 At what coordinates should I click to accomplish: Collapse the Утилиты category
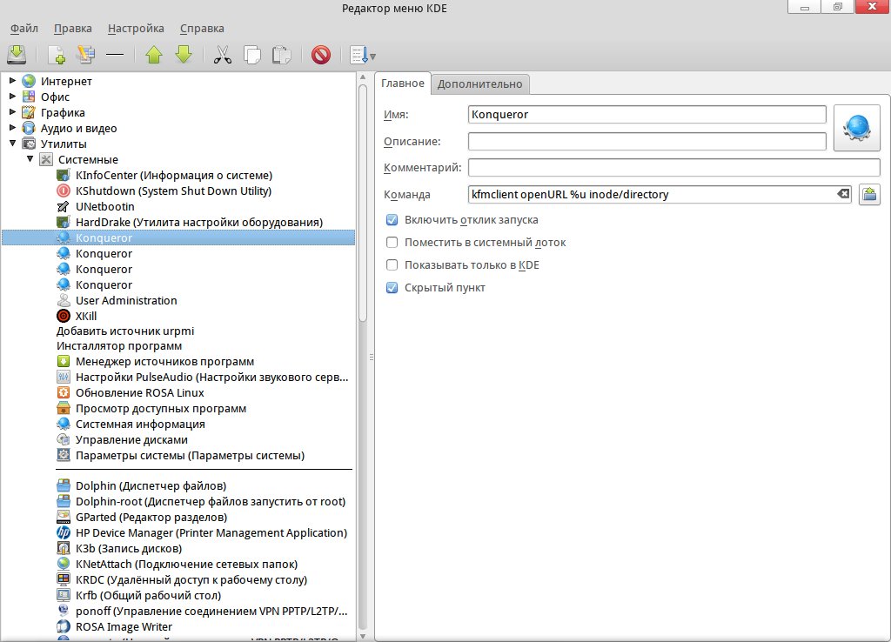12,144
